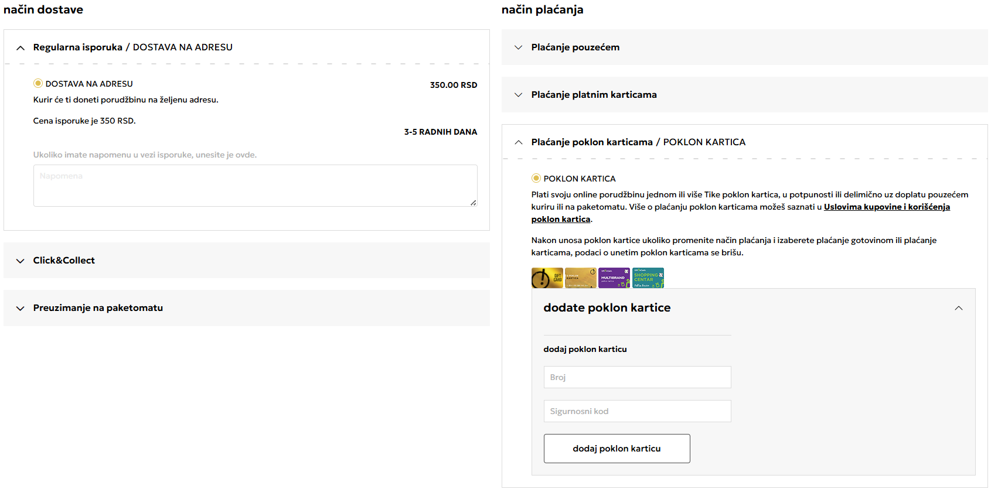Click the teal Shopping Centar gift card image
991x496 pixels.
point(648,278)
